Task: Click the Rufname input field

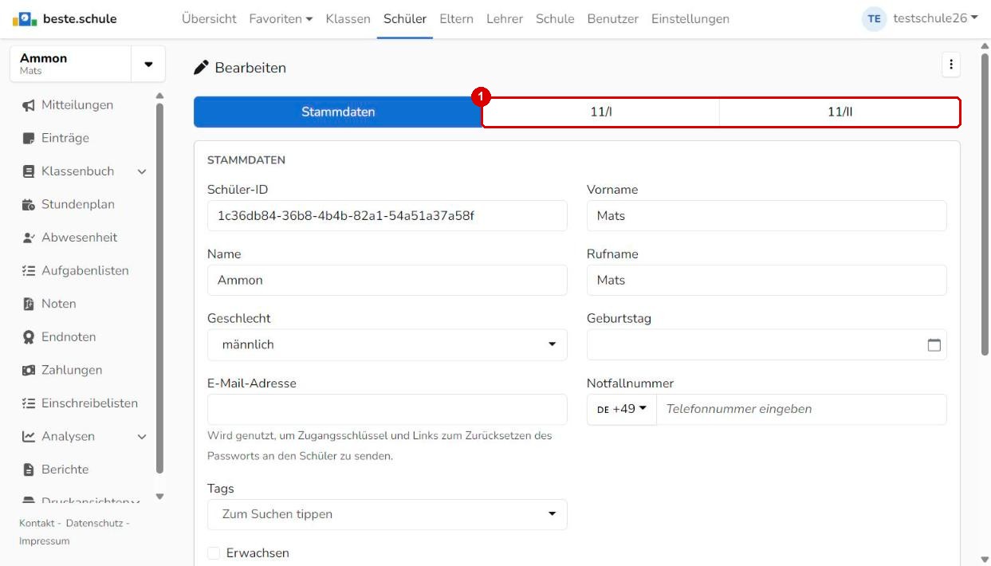Action: click(767, 280)
